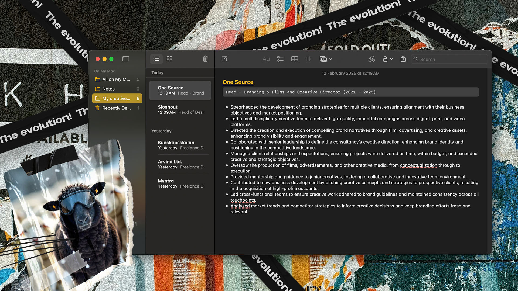The width and height of the screenshot is (518, 291).
Task: Click the underlined word touchpoints
Action: pos(243,200)
